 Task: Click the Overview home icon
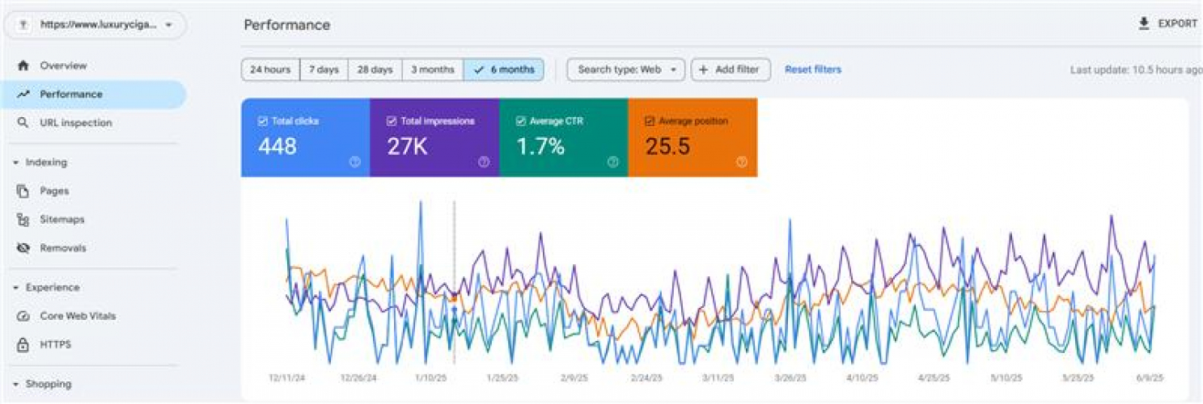pyautogui.click(x=23, y=65)
